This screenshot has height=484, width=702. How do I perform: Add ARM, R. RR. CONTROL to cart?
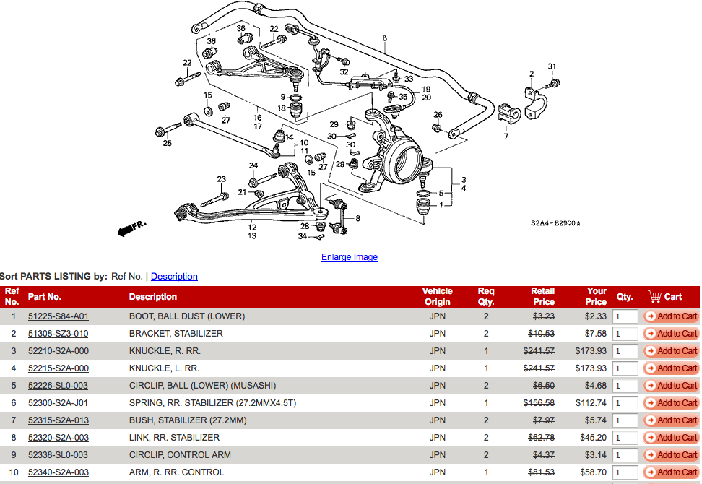[x=671, y=472]
